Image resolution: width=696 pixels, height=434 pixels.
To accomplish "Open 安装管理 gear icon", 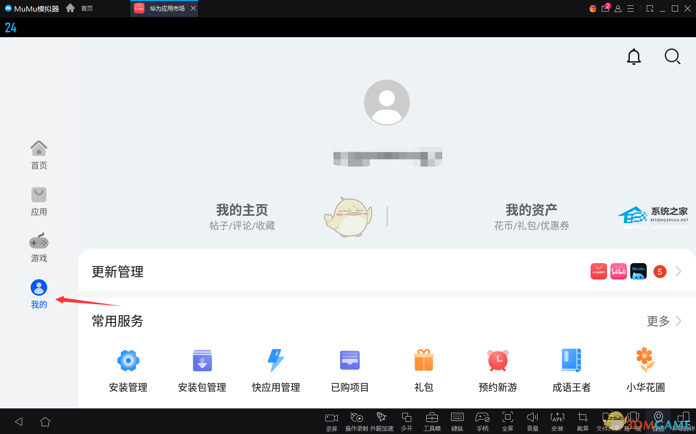I will click(x=128, y=361).
